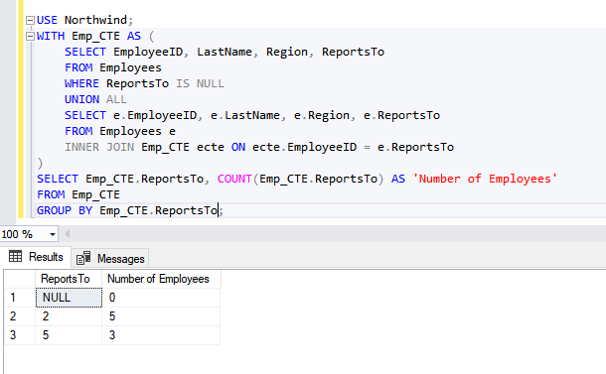This screenshot has width=606, height=374.
Task: Switch to the Results tab
Action: [x=36, y=257]
